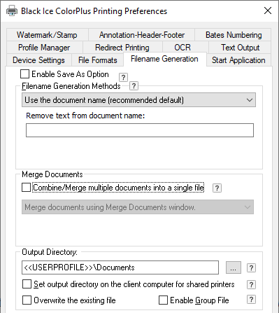
Task: Click help icon beside Enable Save As Option
Action: [123, 77]
